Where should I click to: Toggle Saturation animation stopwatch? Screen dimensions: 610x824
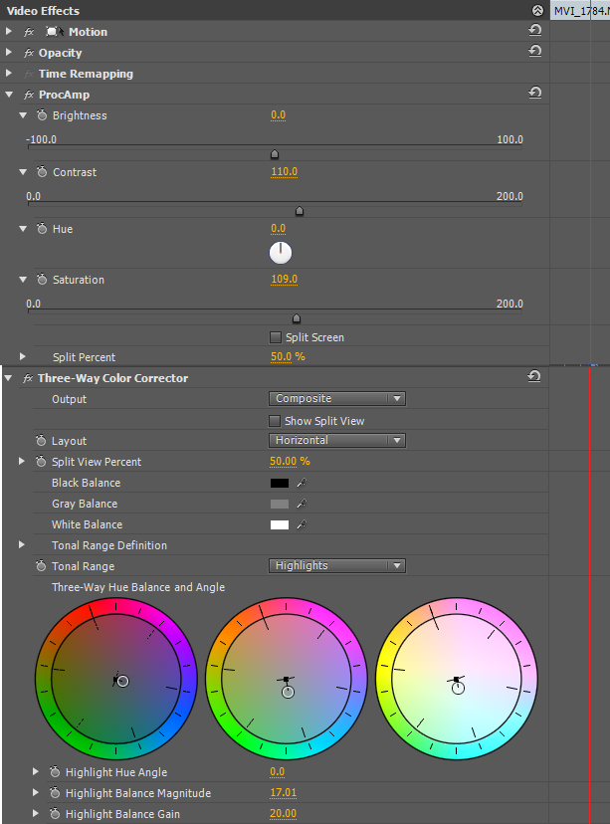coord(42,279)
